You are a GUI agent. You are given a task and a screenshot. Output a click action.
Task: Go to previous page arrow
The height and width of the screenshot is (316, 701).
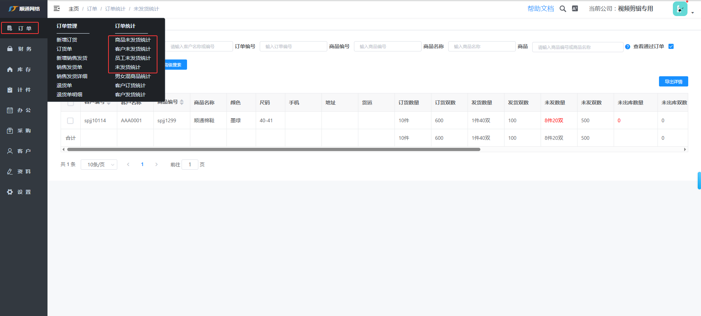tap(128, 165)
